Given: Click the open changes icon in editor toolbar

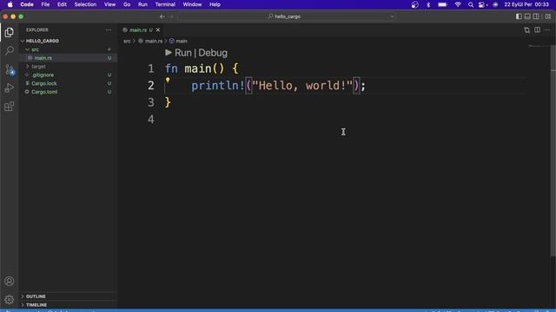Looking at the screenshot, I should (527, 30).
